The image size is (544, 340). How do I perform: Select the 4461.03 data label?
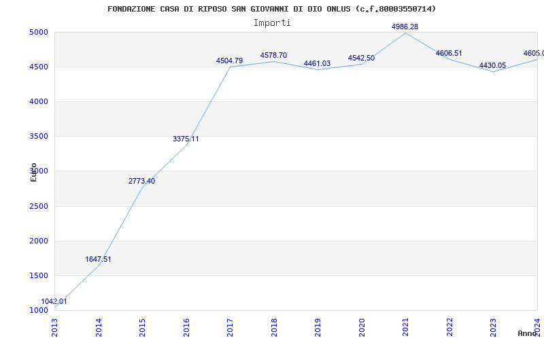coord(318,63)
